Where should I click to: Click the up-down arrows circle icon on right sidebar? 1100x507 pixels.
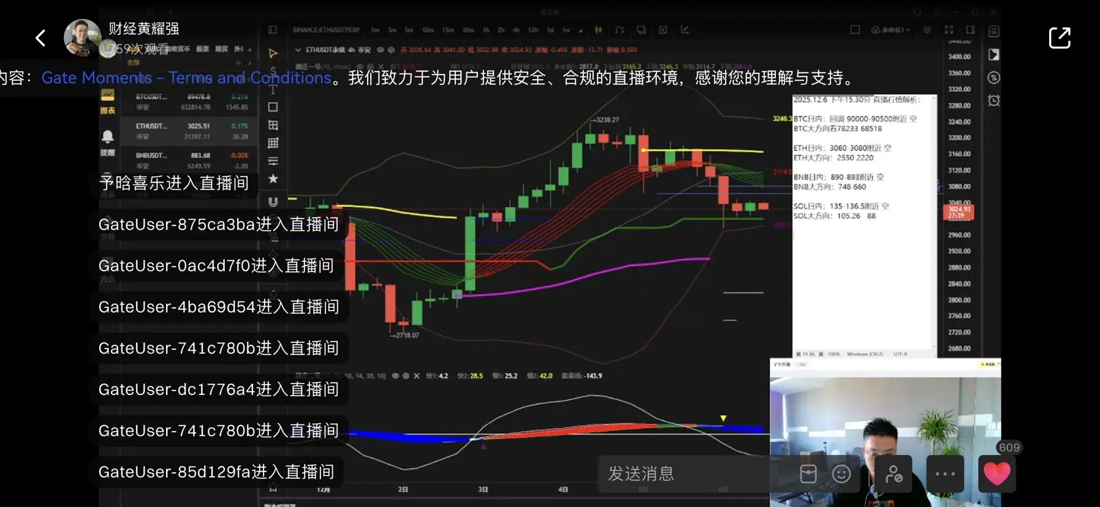click(994, 78)
